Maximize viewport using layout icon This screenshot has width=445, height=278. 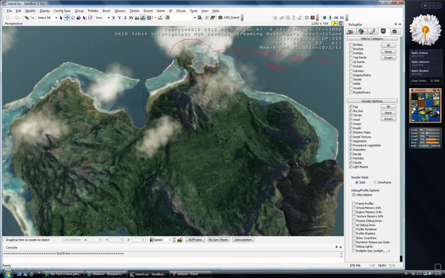click(341, 23)
